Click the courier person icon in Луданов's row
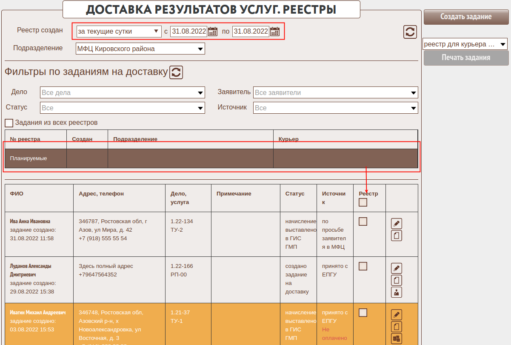511x345 pixels. pyautogui.click(x=396, y=292)
